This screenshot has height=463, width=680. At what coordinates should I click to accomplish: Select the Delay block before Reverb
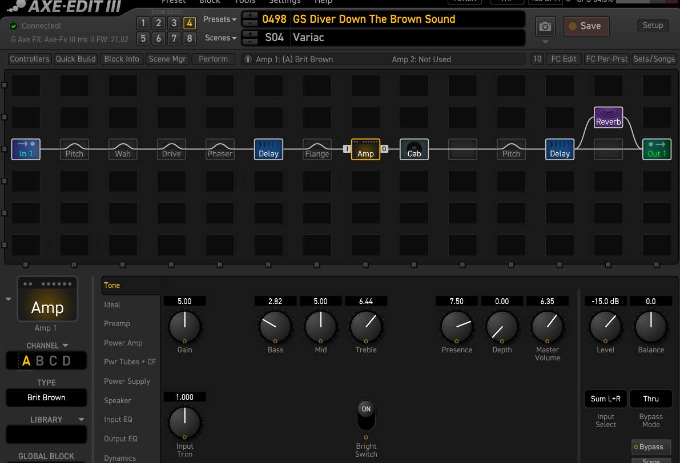pyautogui.click(x=560, y=149)
